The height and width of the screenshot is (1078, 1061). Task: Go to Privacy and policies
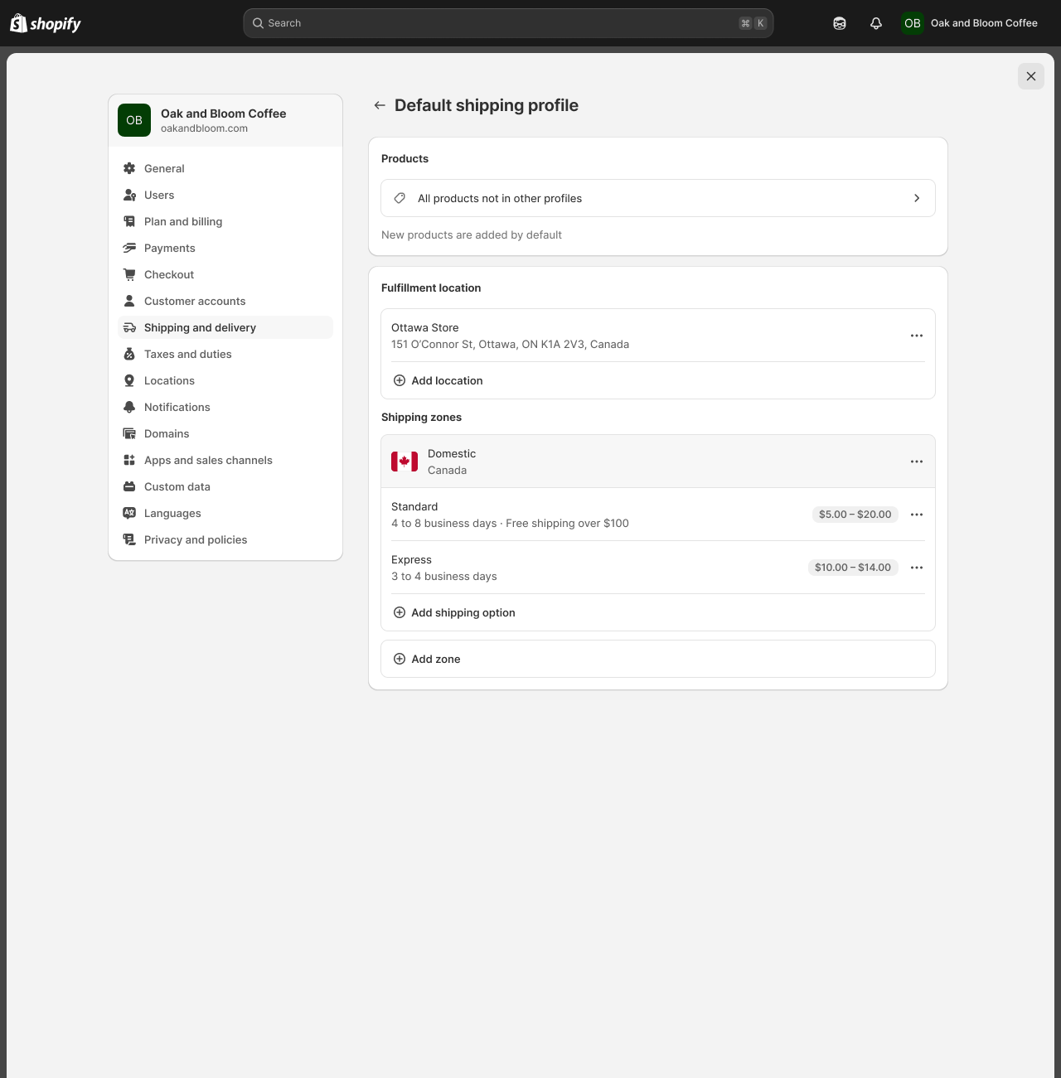pyautogui.click(x=225, y=539)
